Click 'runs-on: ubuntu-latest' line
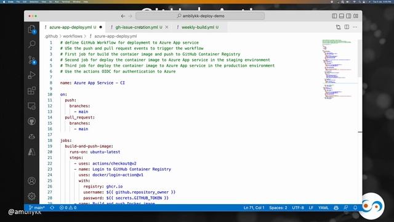The image size is (394, 222). 95,152
